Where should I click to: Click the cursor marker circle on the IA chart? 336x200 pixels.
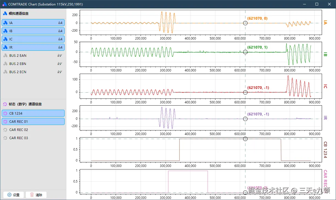coord(245,23)
